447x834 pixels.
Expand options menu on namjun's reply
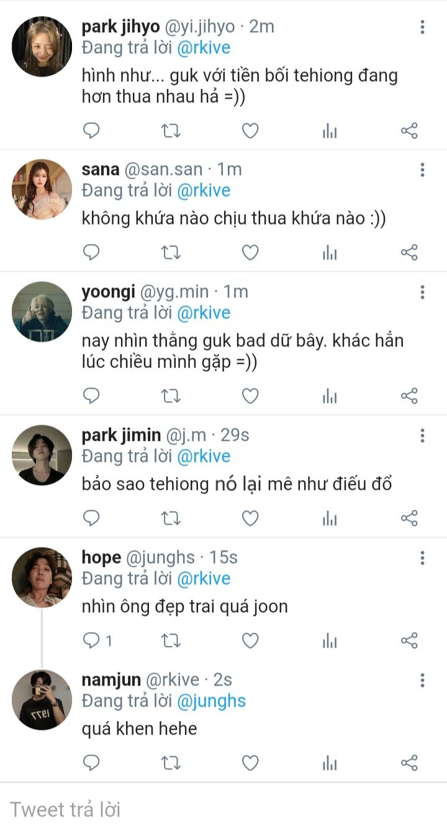tap(422, 680)
